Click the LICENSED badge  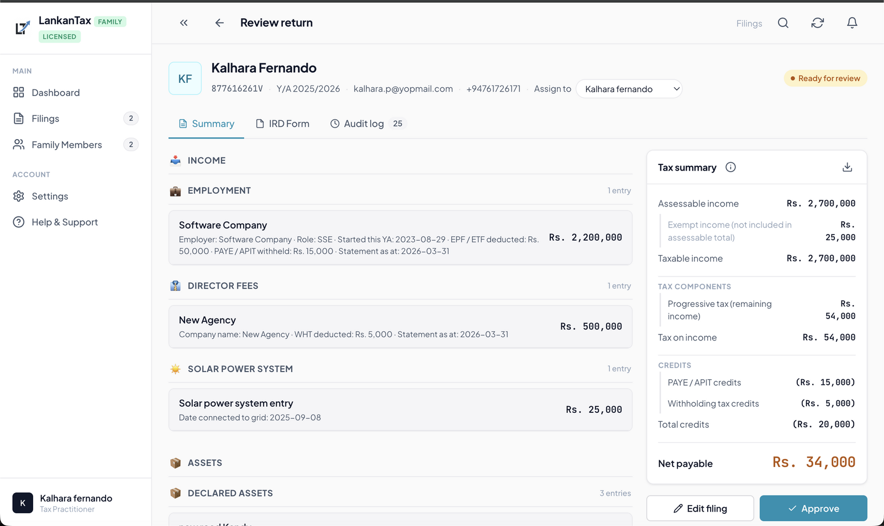click(60, 36)
